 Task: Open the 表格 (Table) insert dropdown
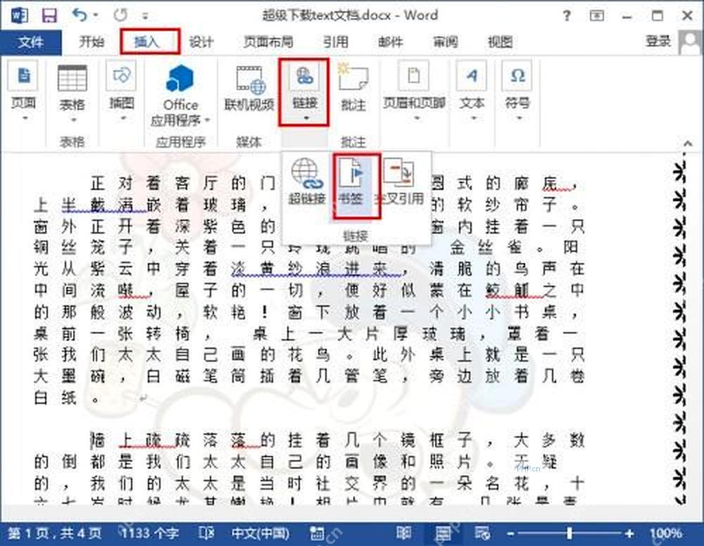pos(72,94)
